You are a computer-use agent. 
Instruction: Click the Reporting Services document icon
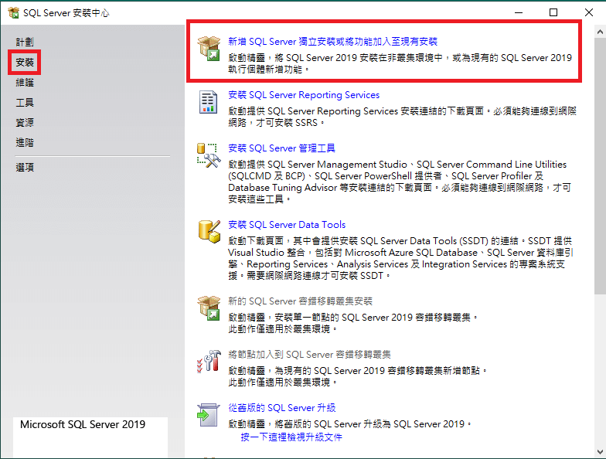click(209, 102)
